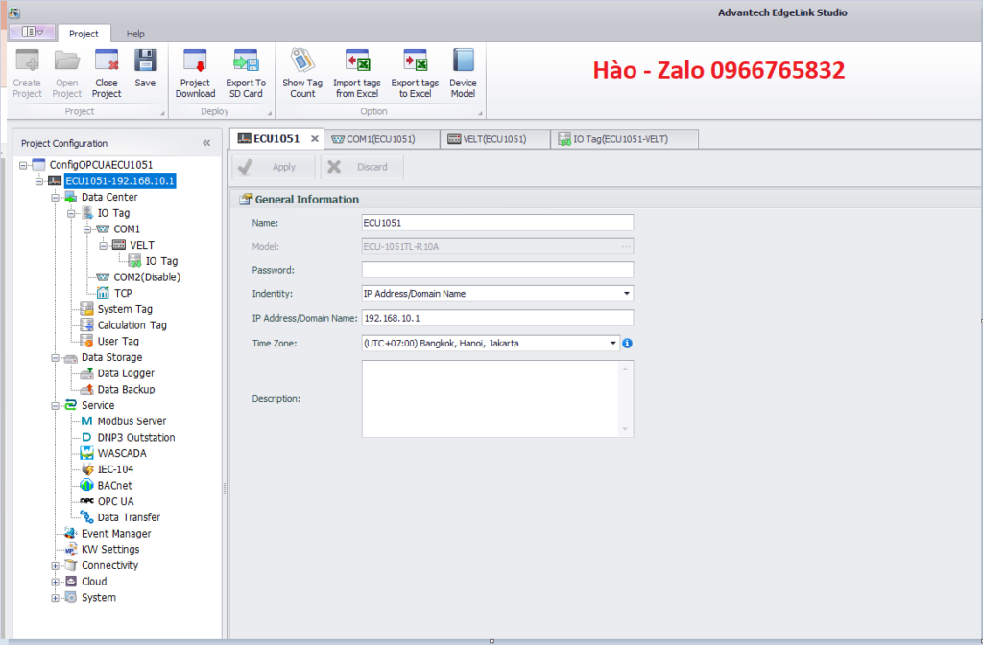983x645 pixels.
Task: Click the Open Project icon
Action: pos(66,60)
